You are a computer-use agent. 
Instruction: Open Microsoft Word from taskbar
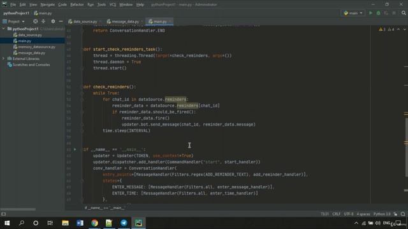tap(80, 223)
